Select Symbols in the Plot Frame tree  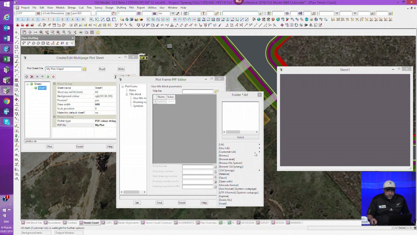[x=138, y=106]
